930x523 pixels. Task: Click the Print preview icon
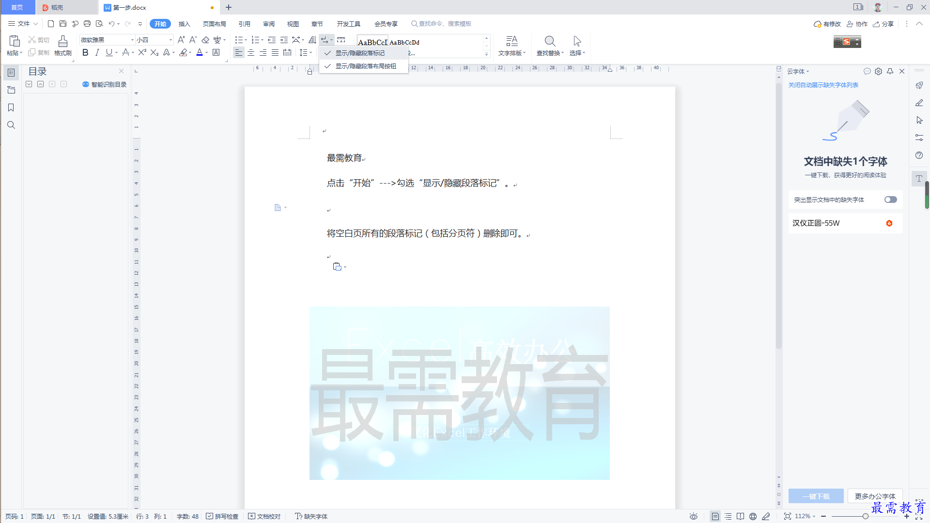[x=99, y=24]
